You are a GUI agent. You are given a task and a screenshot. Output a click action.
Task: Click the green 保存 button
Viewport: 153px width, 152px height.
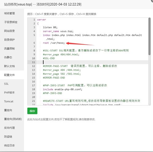(32, 111)
